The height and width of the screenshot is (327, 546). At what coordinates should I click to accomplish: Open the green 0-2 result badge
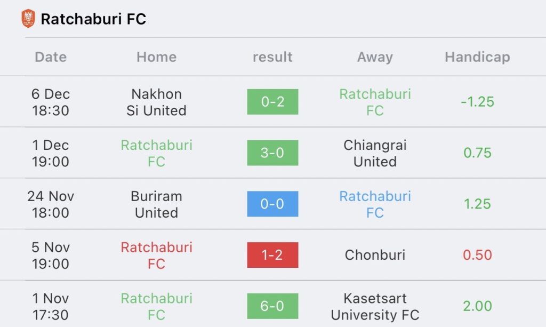[x=272, y=102]
